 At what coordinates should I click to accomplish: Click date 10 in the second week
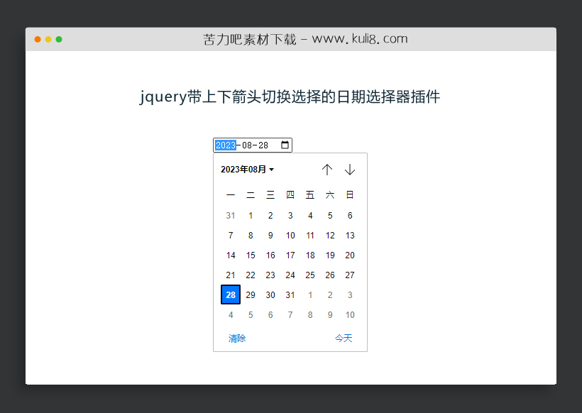click(290, 235)
